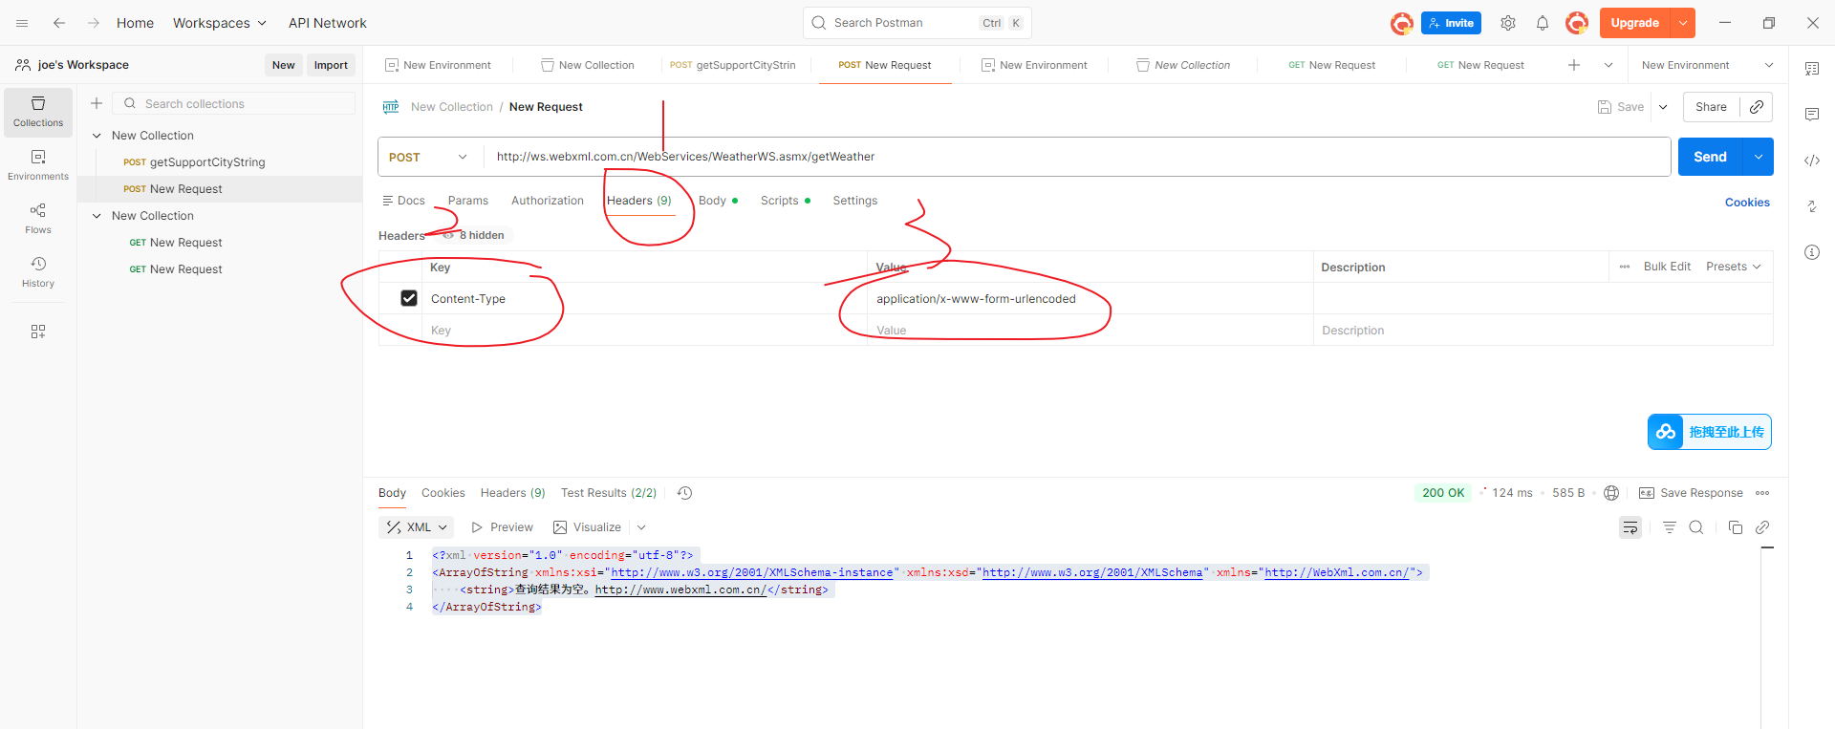Screen dimensions: 1835x729
Task: Open the Send options arrow
Action: (1759, 157)
